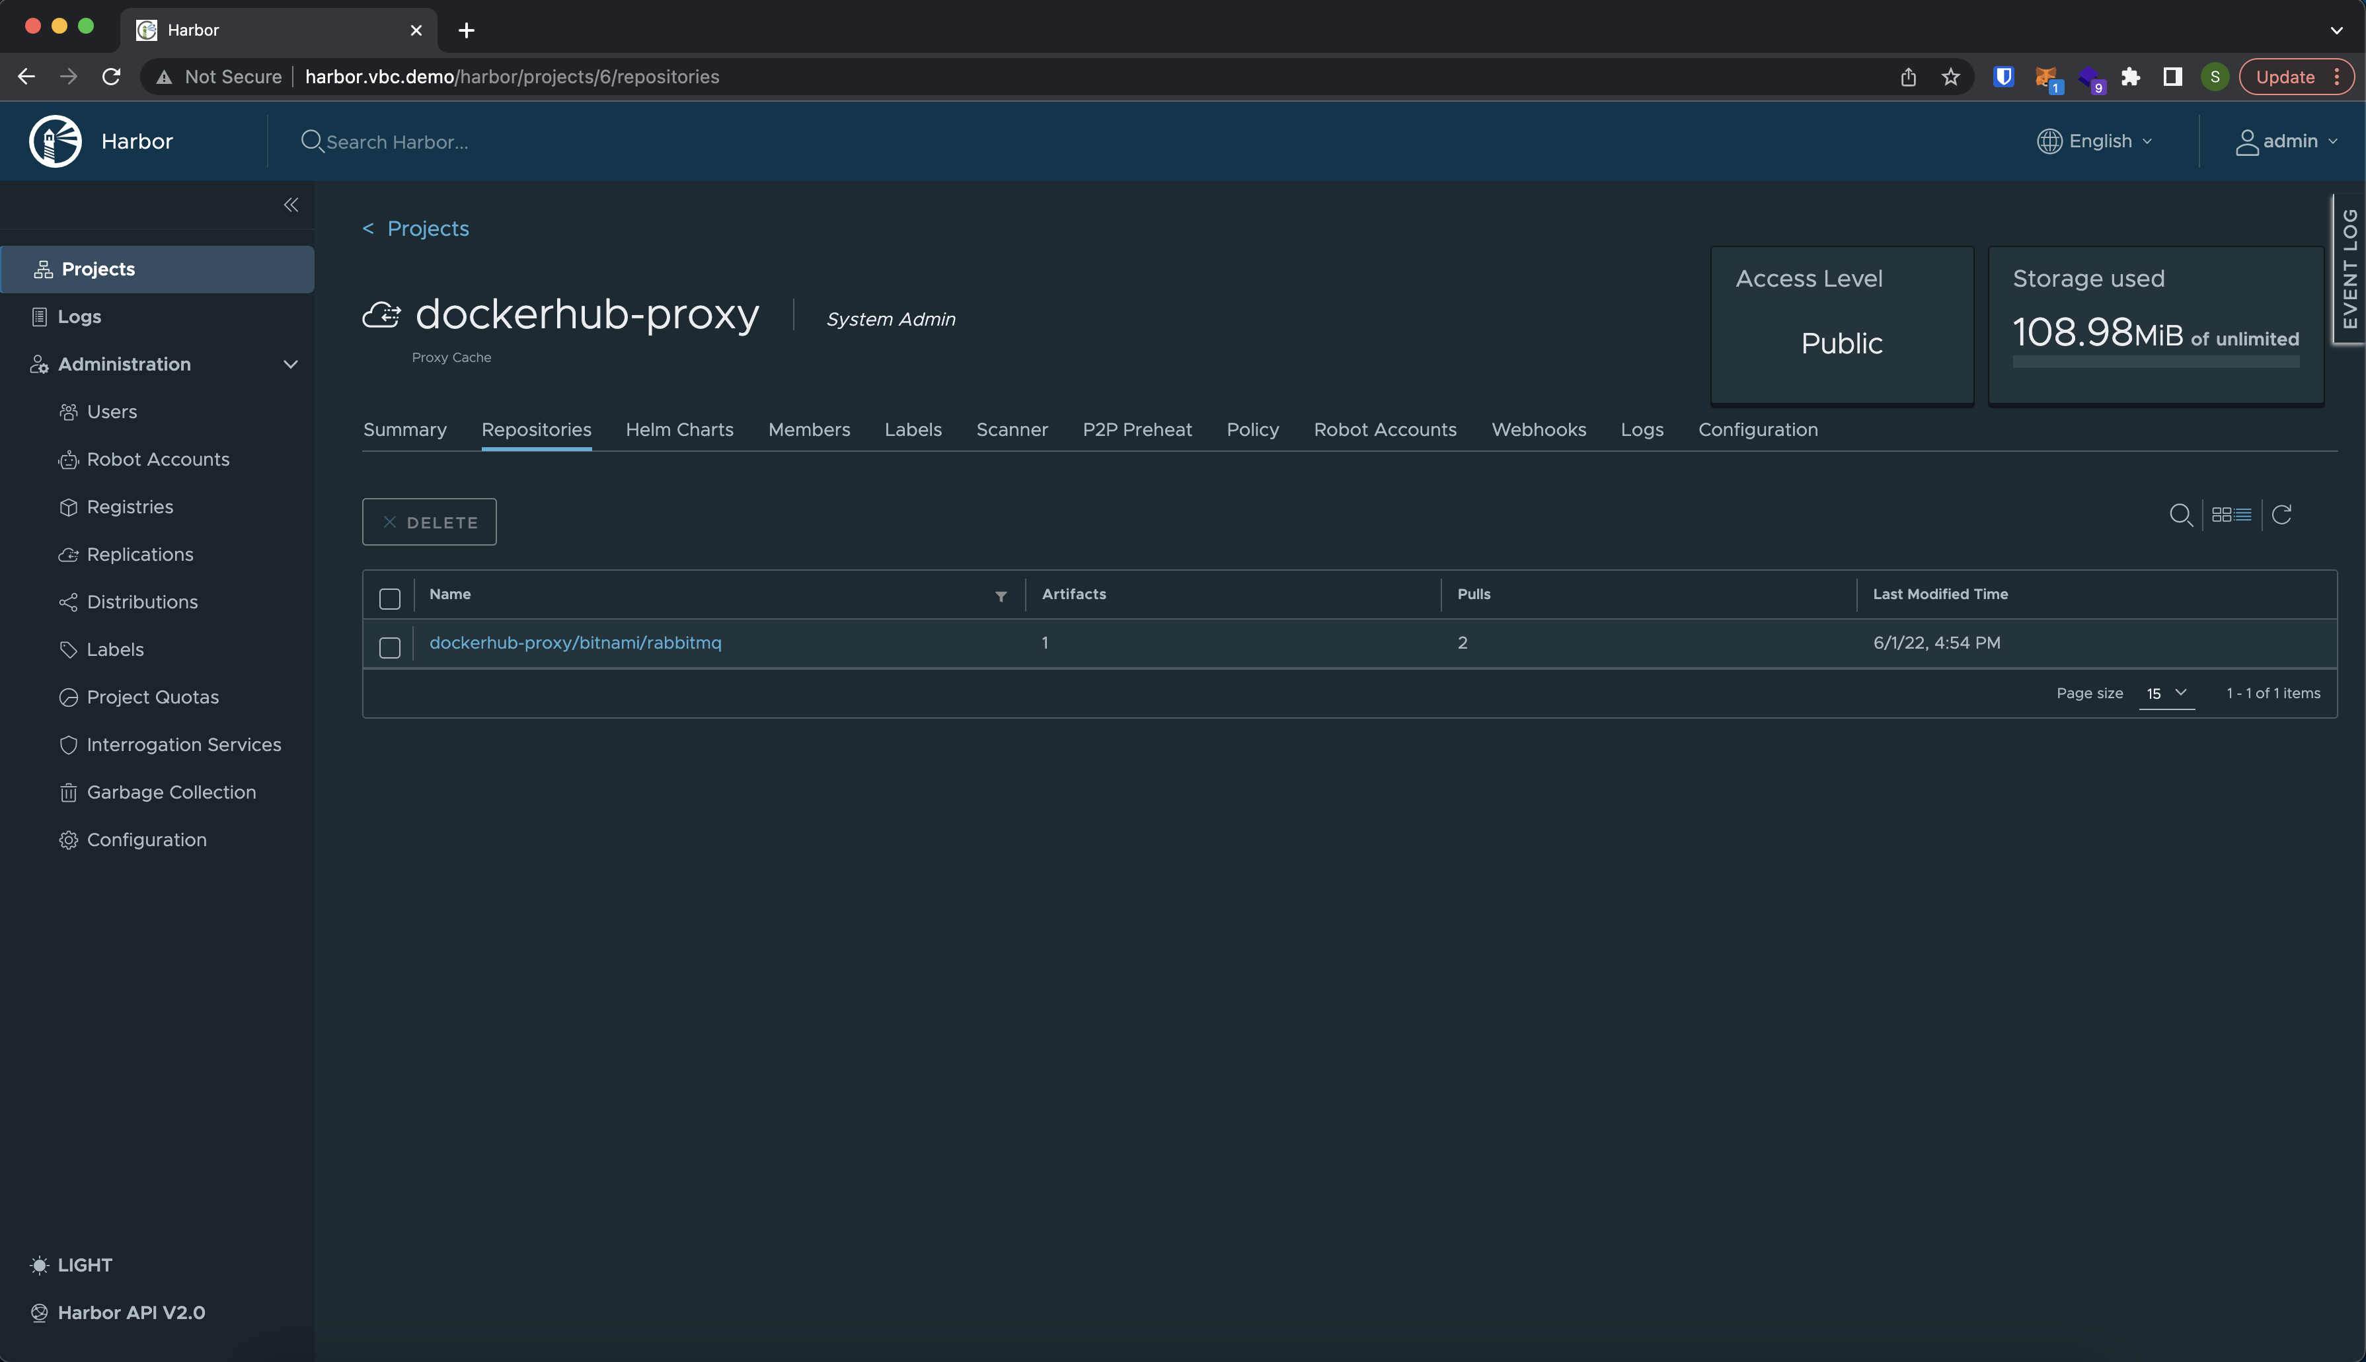Open dockerhub-proxy/bitnami/rabbitmq repository

tap(575, 643)
